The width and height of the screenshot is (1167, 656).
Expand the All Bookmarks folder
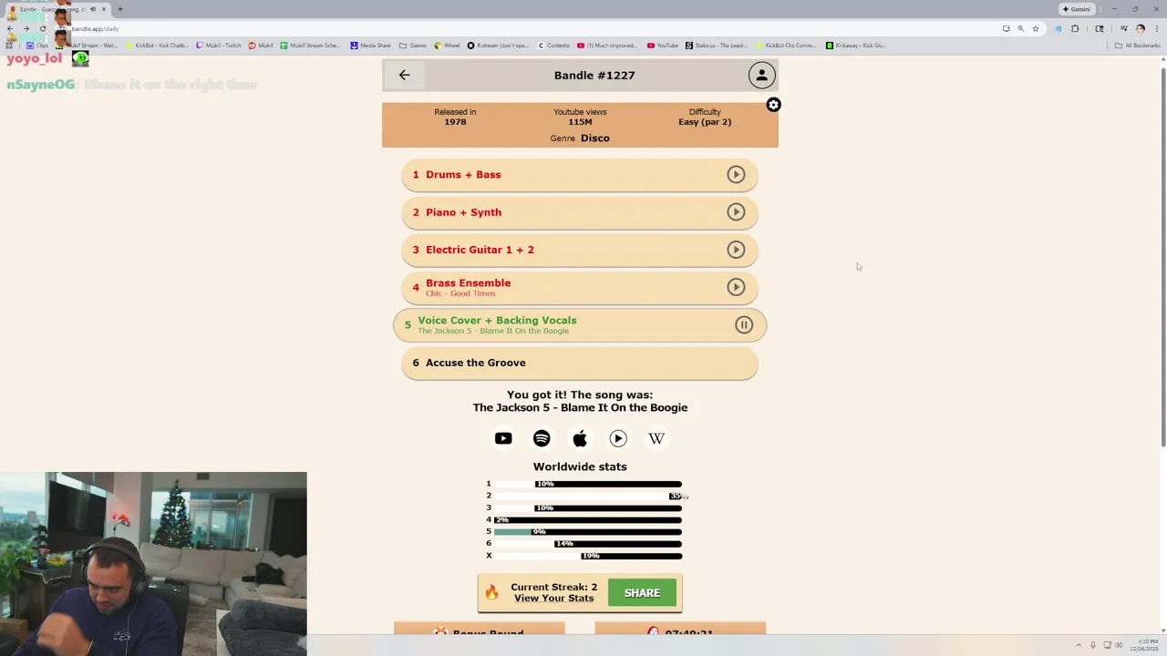pos(1137,45)
